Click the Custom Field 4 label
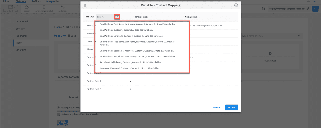 (x=94, y=81)
